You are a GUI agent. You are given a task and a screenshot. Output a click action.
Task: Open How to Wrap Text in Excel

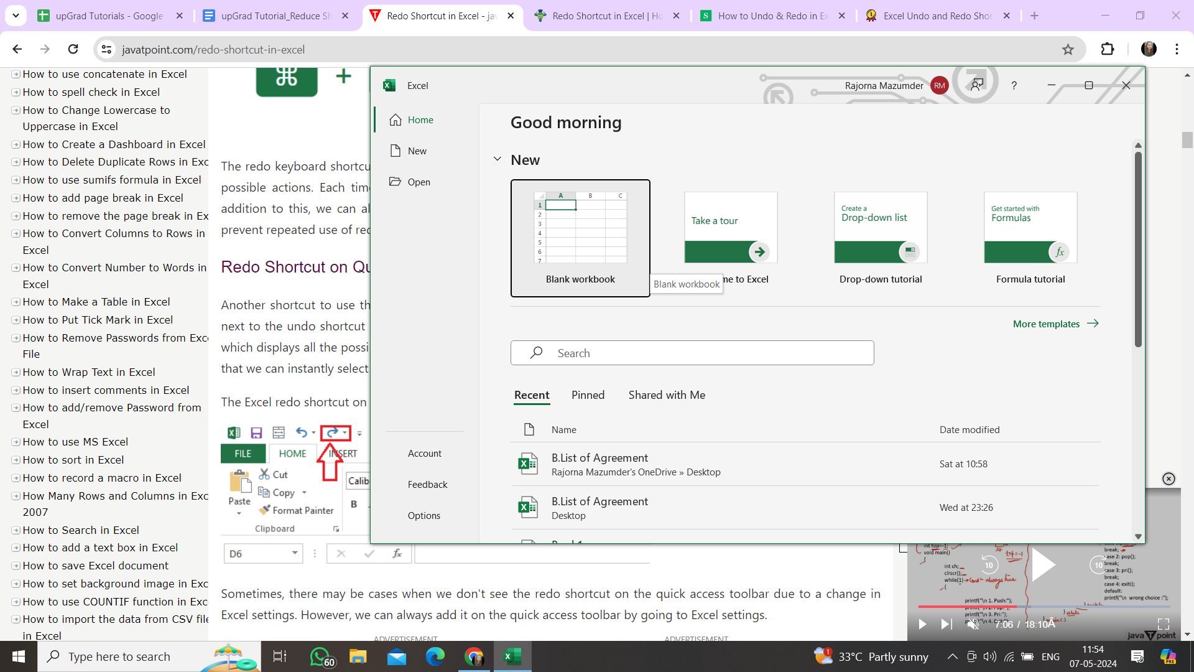coord(89,372)
